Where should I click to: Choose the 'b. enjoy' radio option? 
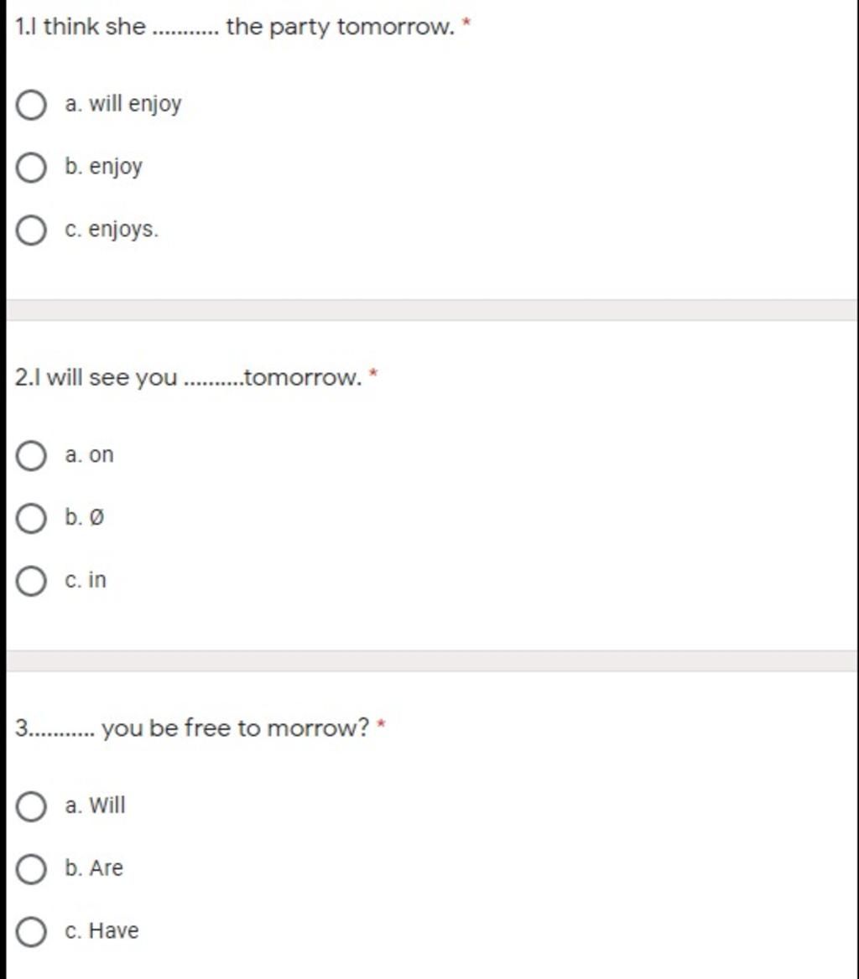[x=31, y=168]
